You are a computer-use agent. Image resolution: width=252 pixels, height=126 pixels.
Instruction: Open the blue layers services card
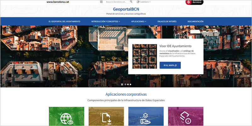coord(146,116)
